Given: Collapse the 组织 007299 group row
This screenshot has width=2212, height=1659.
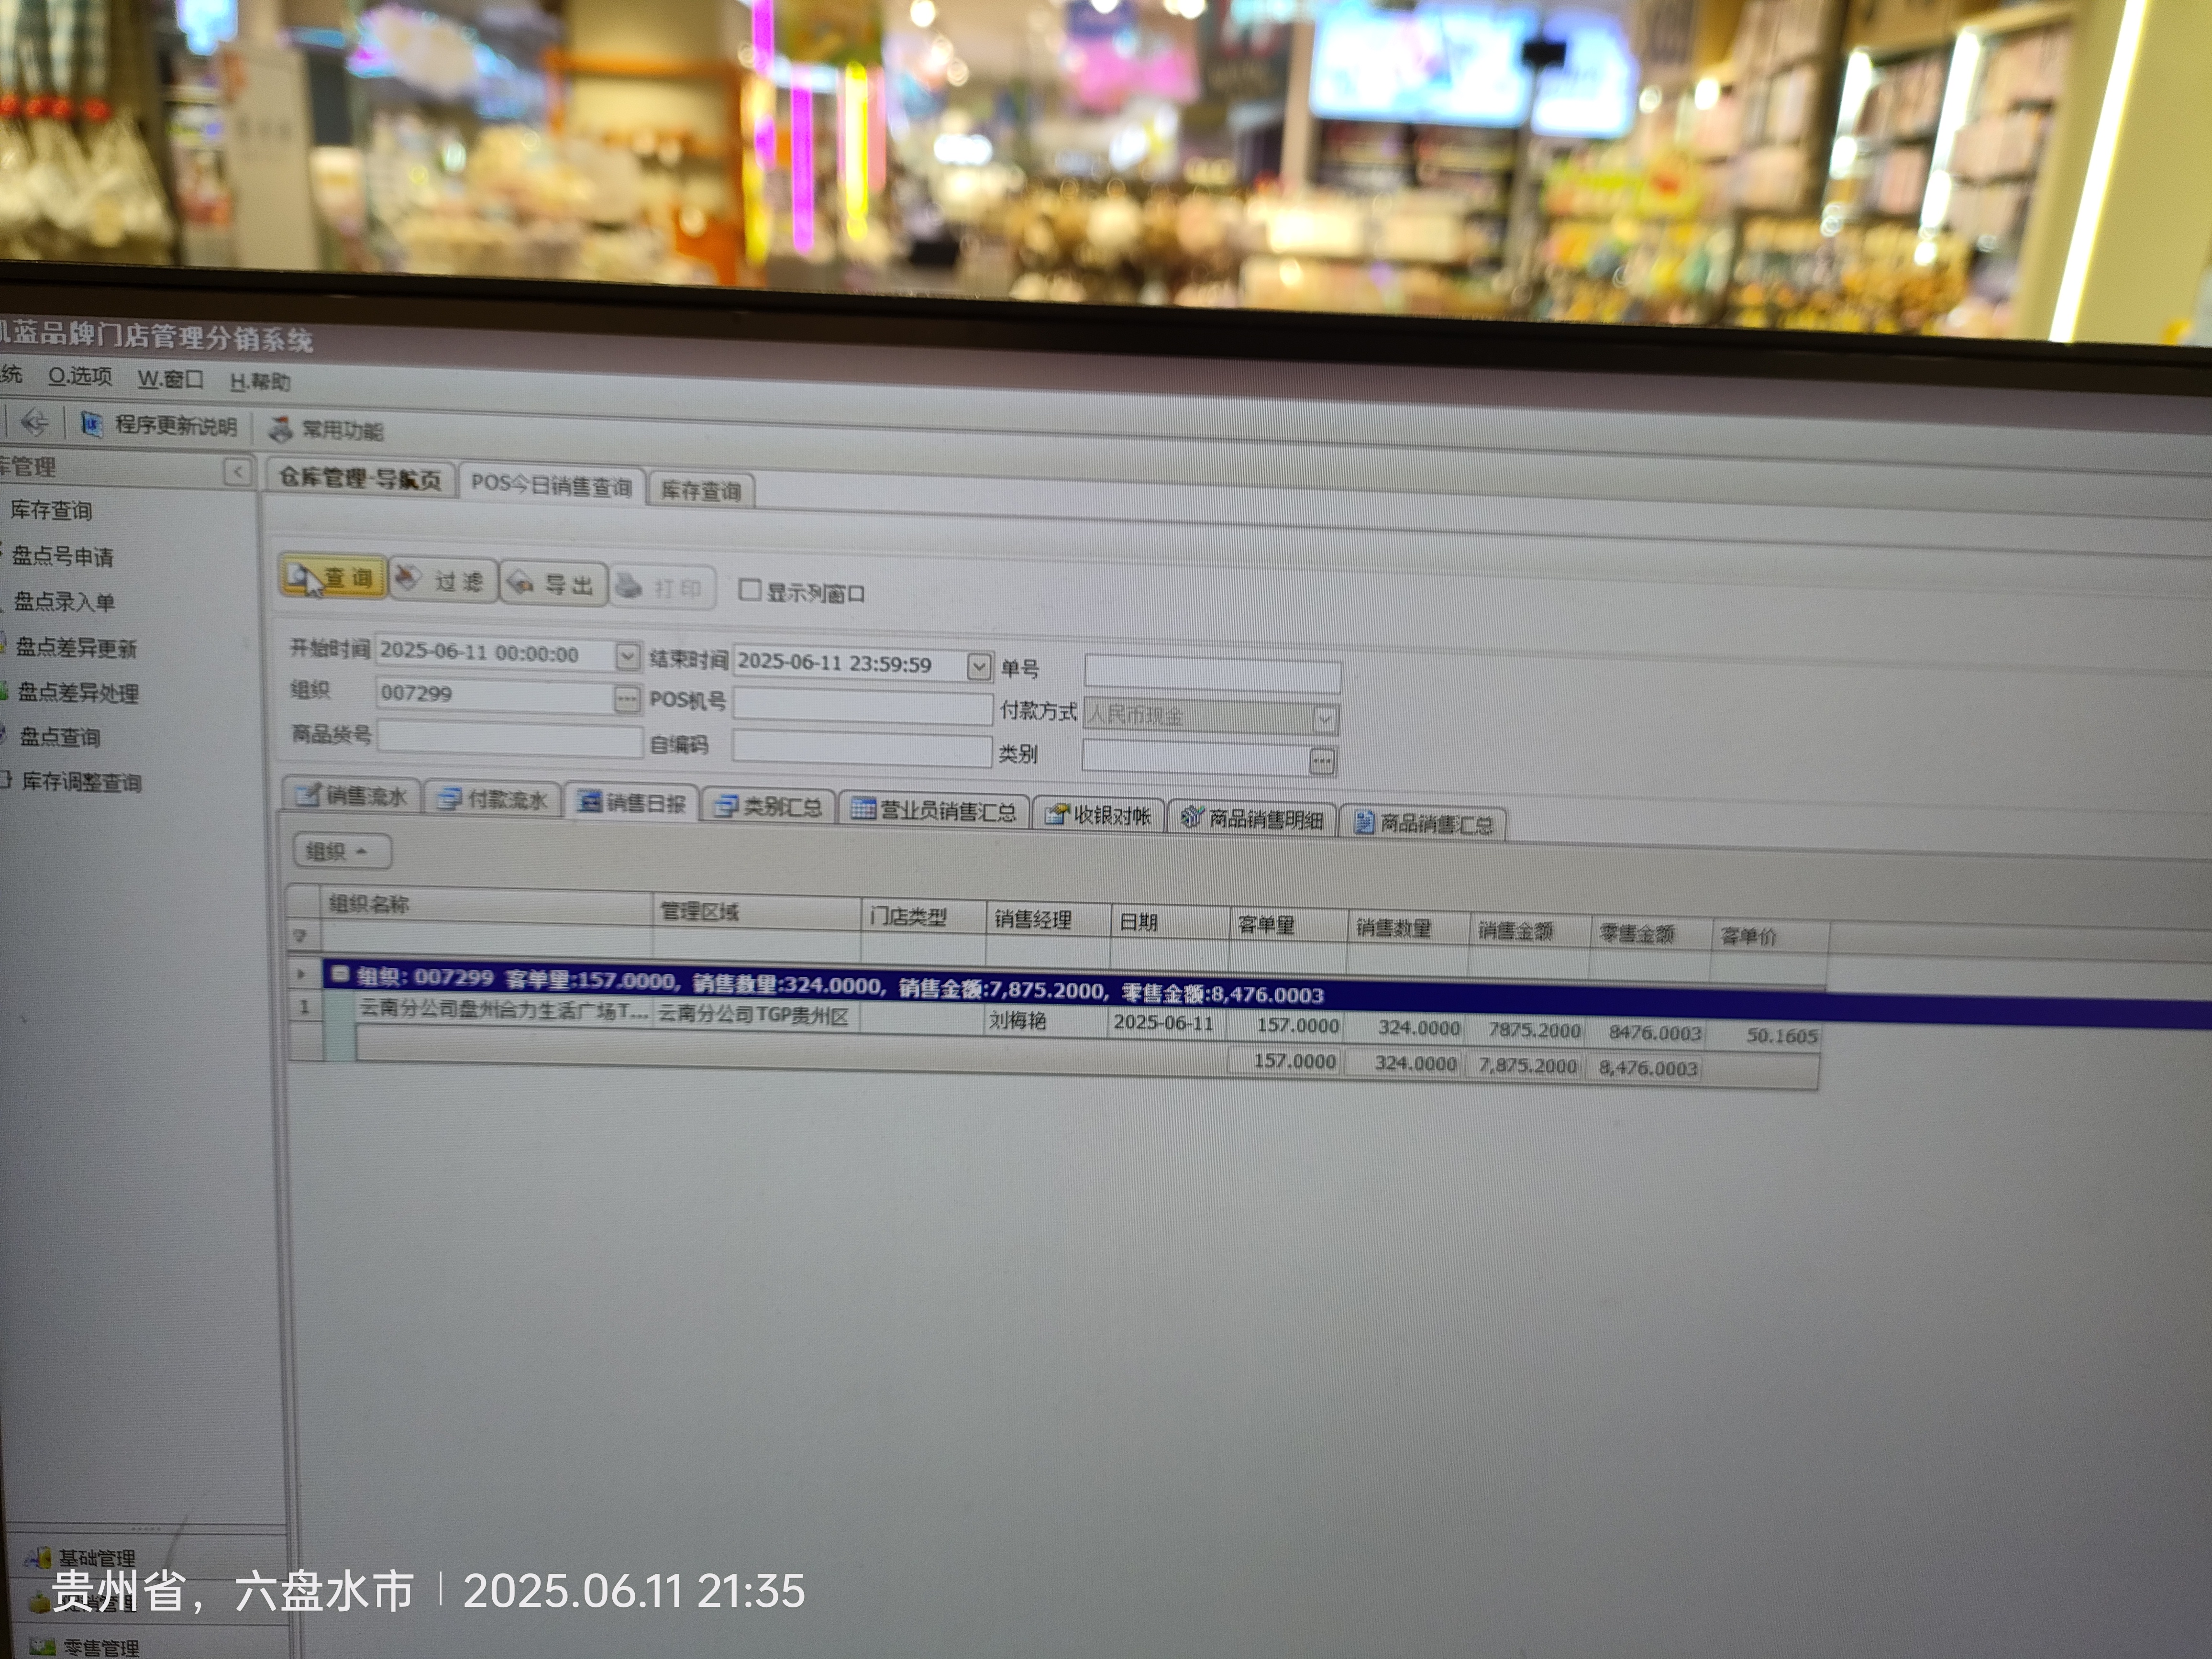Looking at the screenshot, I should click(340, 974).
